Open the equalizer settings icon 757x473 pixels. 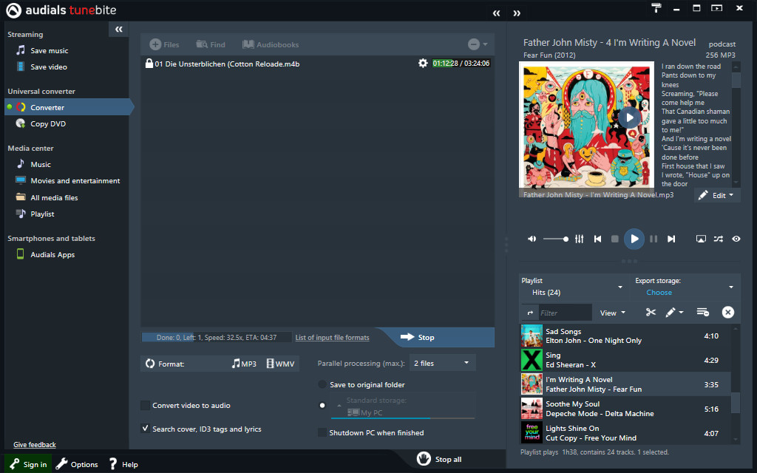[580, 239]
